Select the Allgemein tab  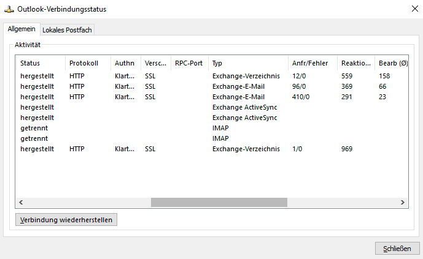[21, 29]
